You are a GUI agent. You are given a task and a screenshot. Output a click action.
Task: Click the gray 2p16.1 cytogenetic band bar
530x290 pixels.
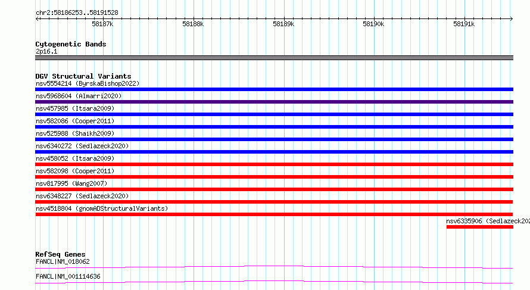click(x=274, y=58)
